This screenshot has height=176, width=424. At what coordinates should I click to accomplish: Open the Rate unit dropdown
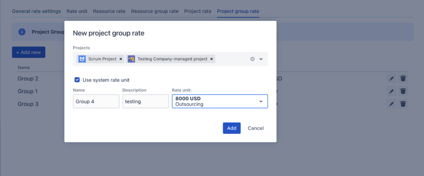tap(220, 101)
